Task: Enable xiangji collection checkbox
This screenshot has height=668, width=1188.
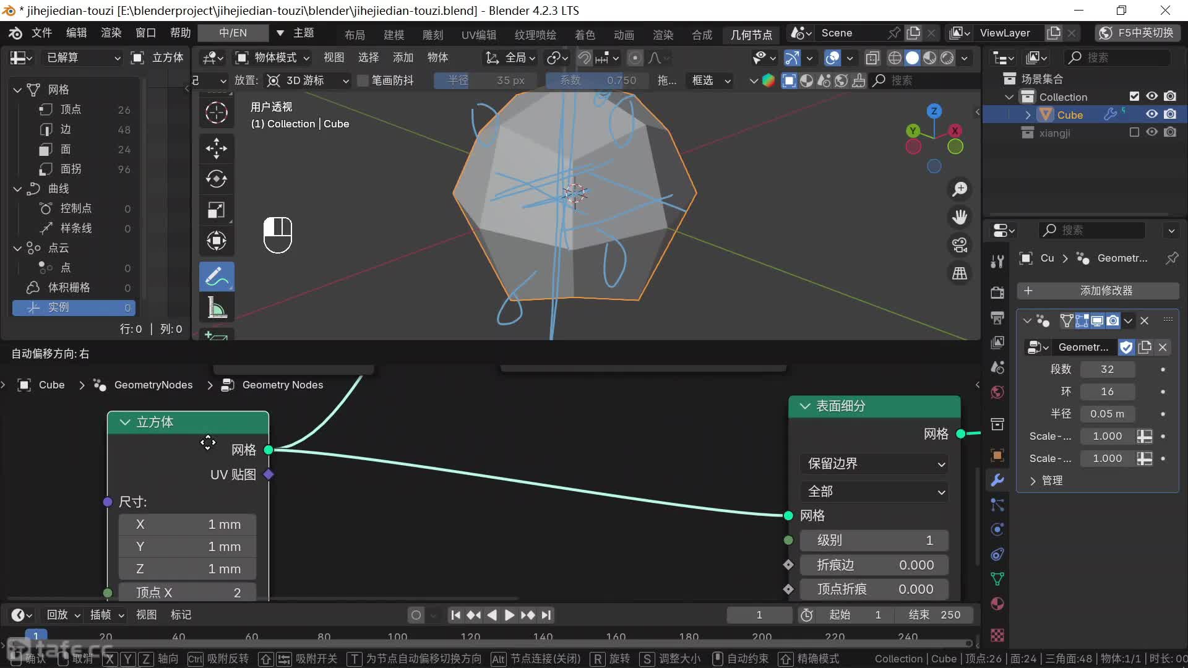Action: pyautogui.click(x=1134, y=132)
